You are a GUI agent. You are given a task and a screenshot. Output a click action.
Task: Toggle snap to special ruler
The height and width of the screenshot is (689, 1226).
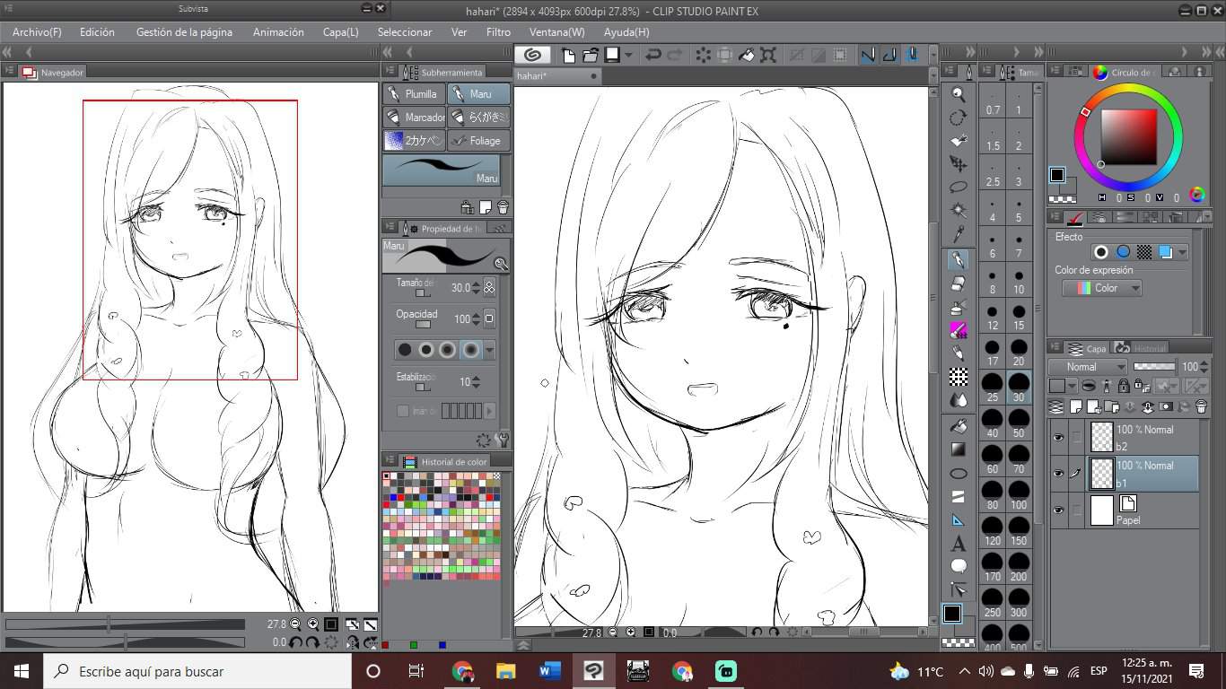[889, 55]
